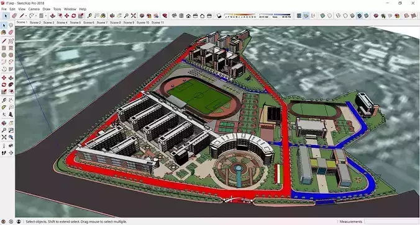Enable Shaded With Textures style
The width and height of the screenshot is (420, 225).
click(x=359, y=15)
